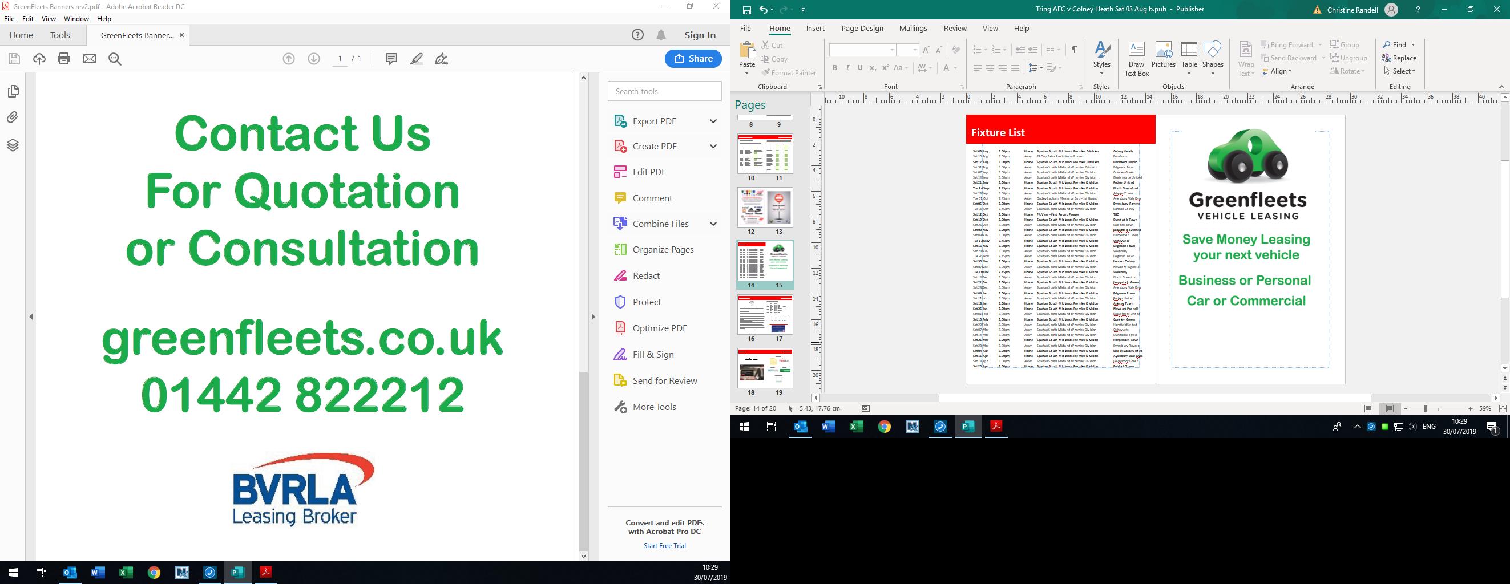Image resolution: width=1510 pixels, height=584 pixels.
Task: Switch to Publisher Page Design tab
Action: click(x=862, y=28)
